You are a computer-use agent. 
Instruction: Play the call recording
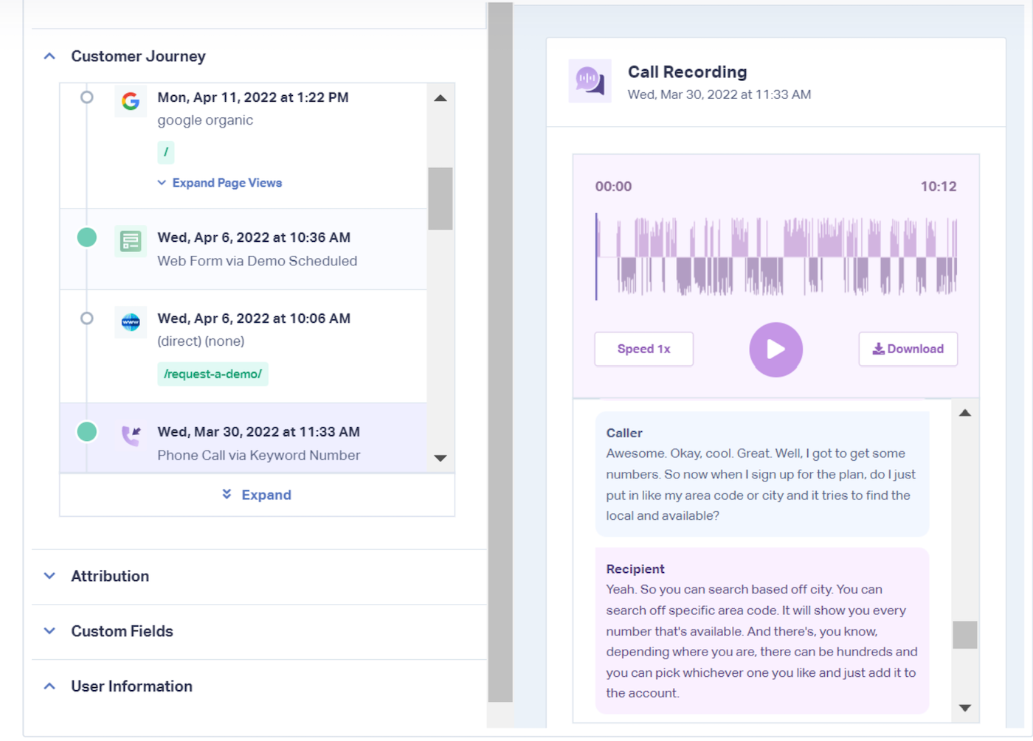click(776, 349)
